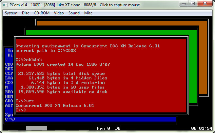The height and width of the screenshot is (133, 215).
Task: Click the C:\> prompt in blue window
Action: pyautogui.click(x=10, y=119)
